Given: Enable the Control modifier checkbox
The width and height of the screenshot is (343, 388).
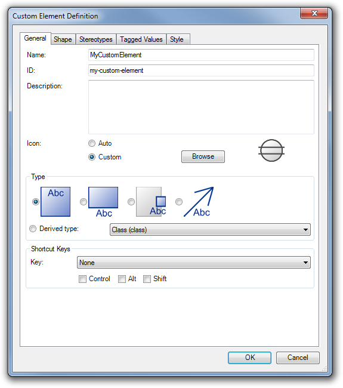Looking at the screenshot, I should (82, 279).
